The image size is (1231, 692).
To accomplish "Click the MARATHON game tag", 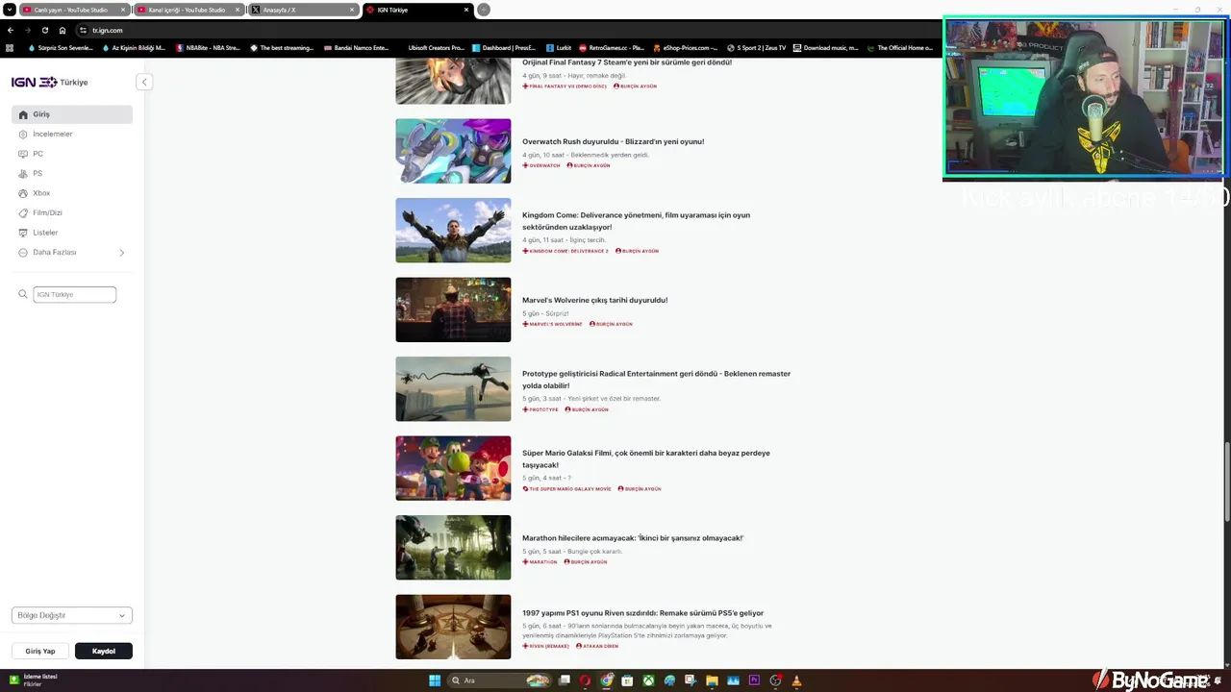I will [x=540, y=562].
